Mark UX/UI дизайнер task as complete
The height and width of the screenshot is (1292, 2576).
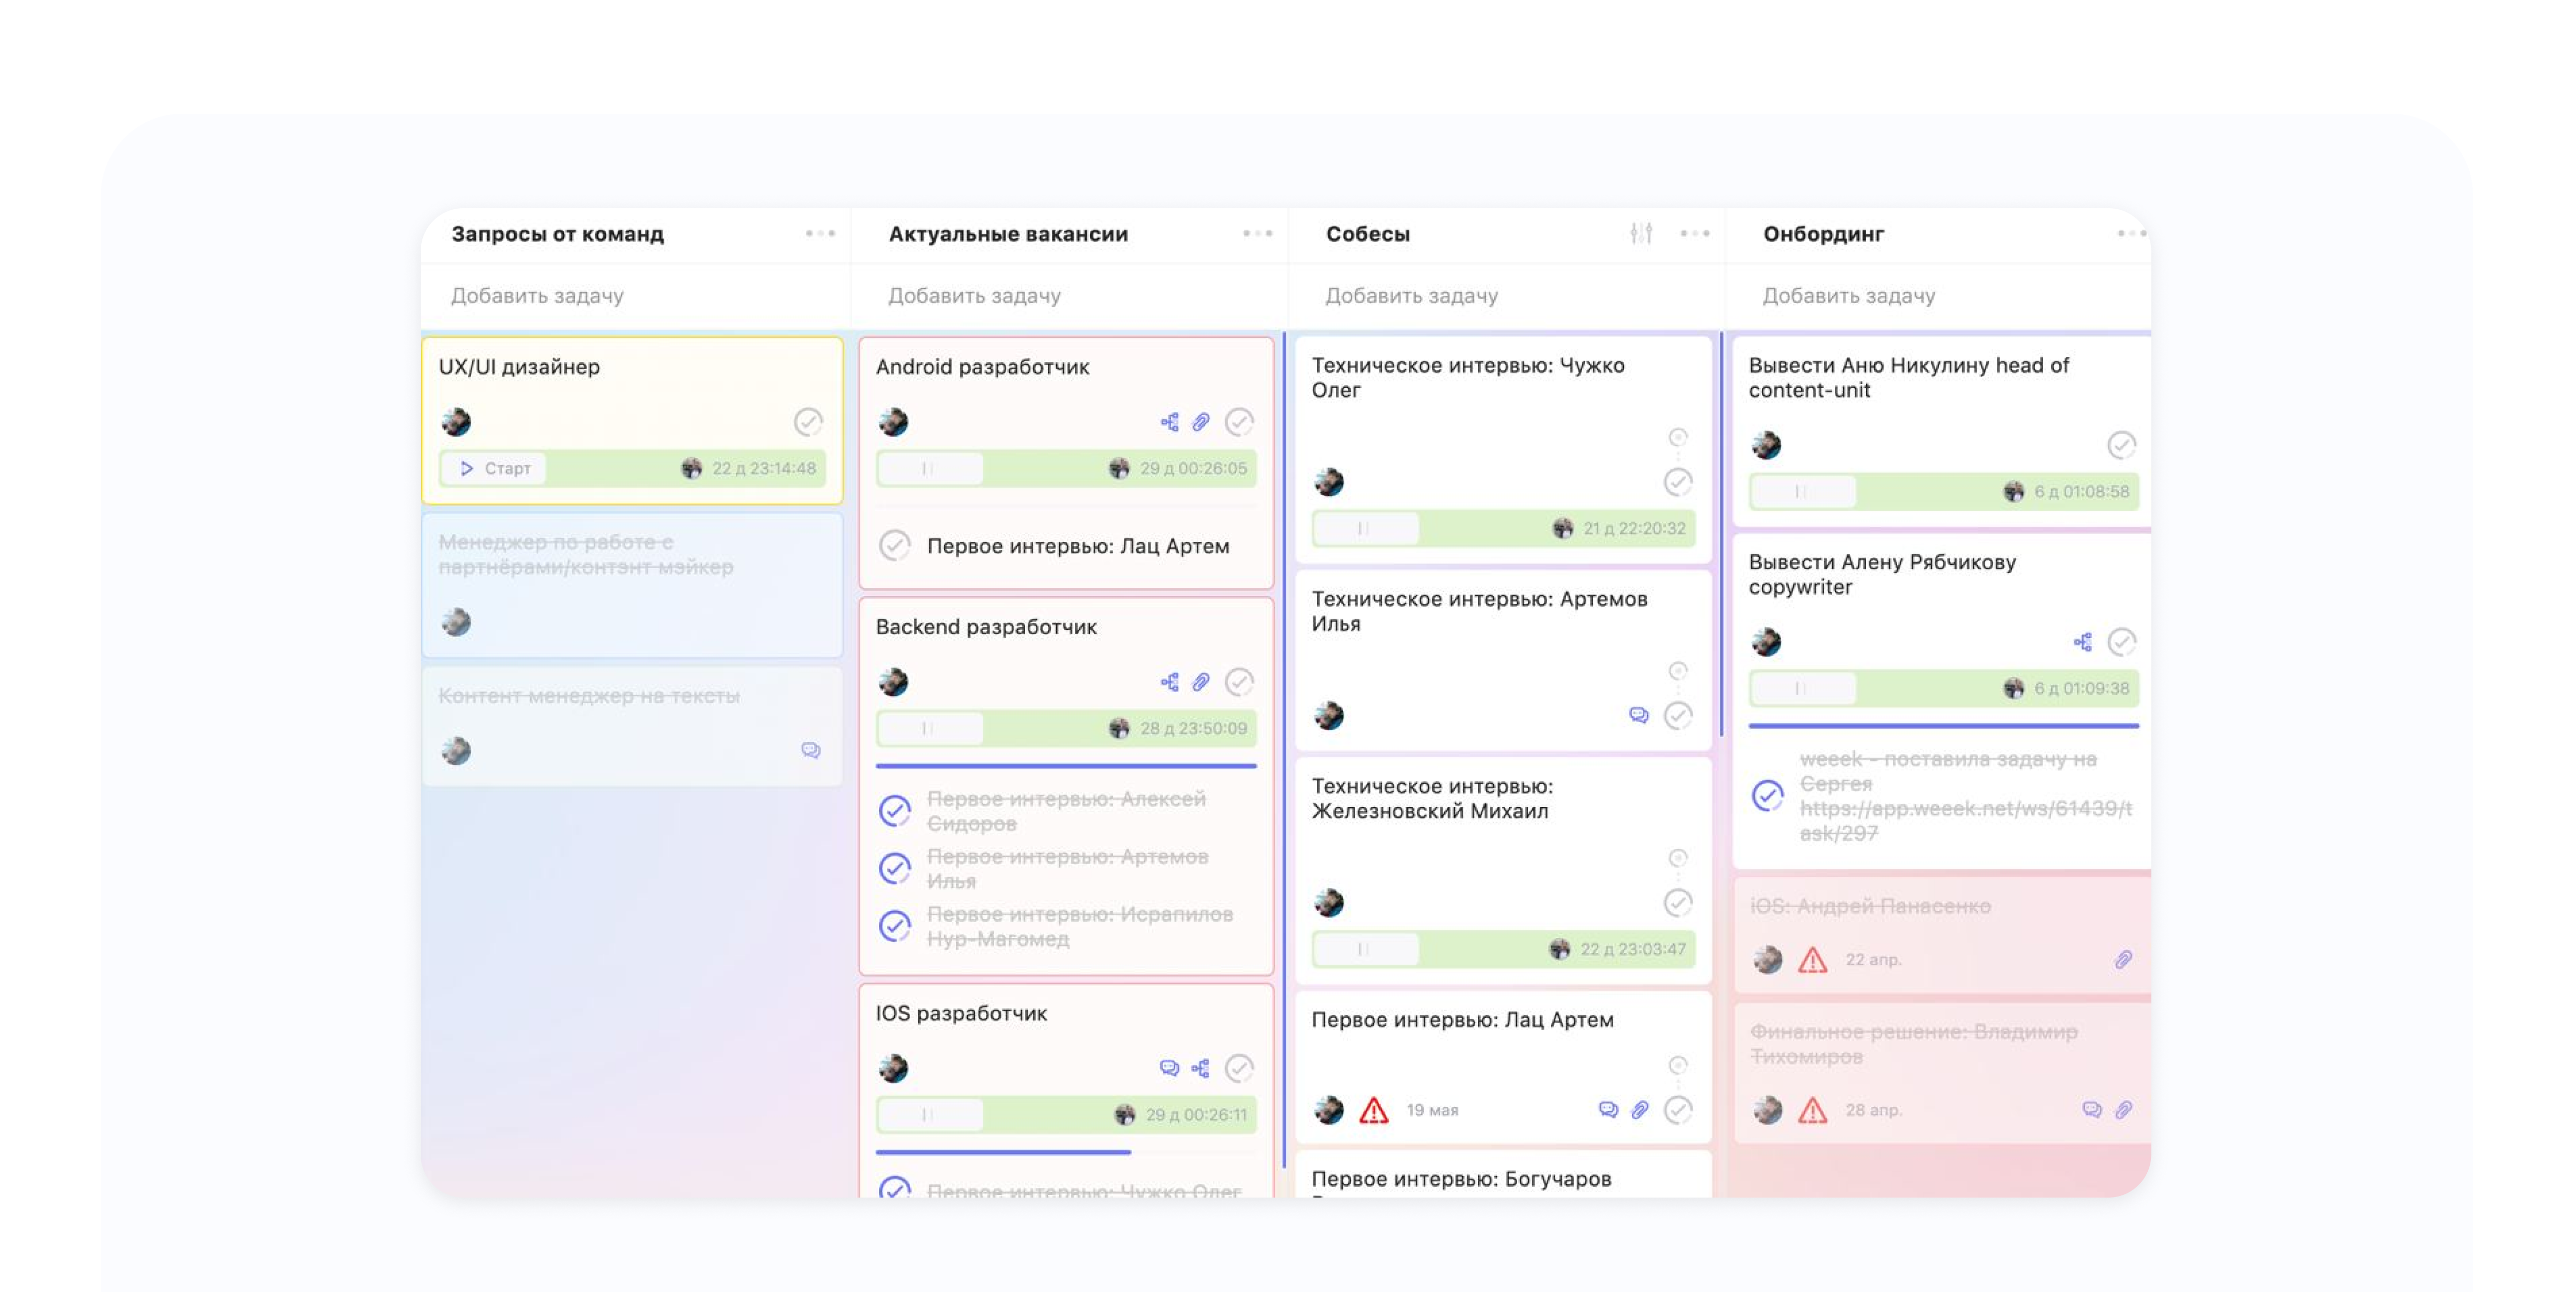tap(808, 422)
